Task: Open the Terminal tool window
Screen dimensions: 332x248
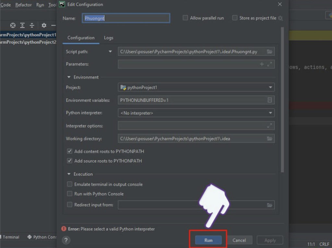Action: pyautogui.click(x=10, y=237)
